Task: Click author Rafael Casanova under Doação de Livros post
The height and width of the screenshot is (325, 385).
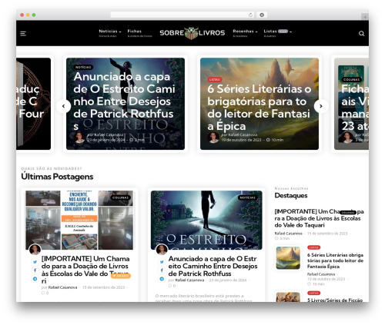Action: tap(62, 287)
